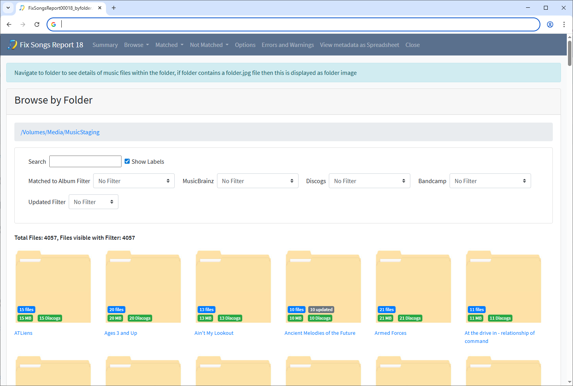Open the browser three-dot menu
Screen dimensions: 573x386
pyautogui.click(x=564, y=24)
